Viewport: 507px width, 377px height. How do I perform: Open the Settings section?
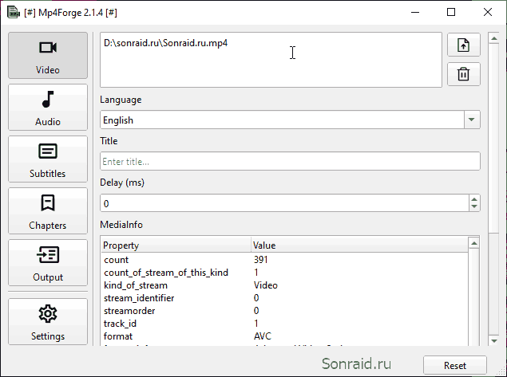[48, 322]
